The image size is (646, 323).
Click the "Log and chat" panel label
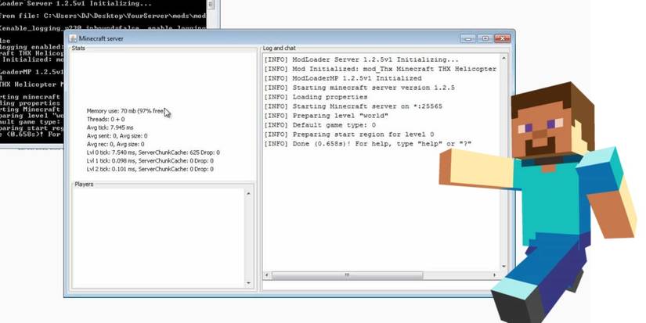pyautogui.click(x=280, y=48)
